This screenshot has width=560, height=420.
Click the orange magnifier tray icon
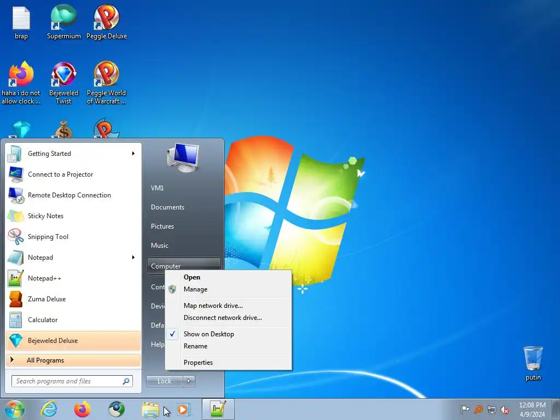click(478, 410)
